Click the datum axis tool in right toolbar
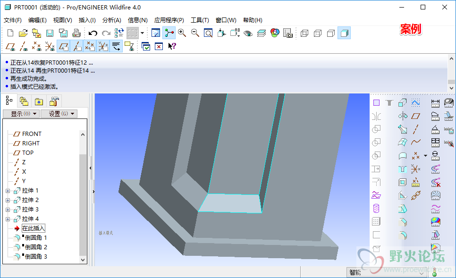Image resolution: width=456 pixels, height=278 pixels. click(415, 129)
